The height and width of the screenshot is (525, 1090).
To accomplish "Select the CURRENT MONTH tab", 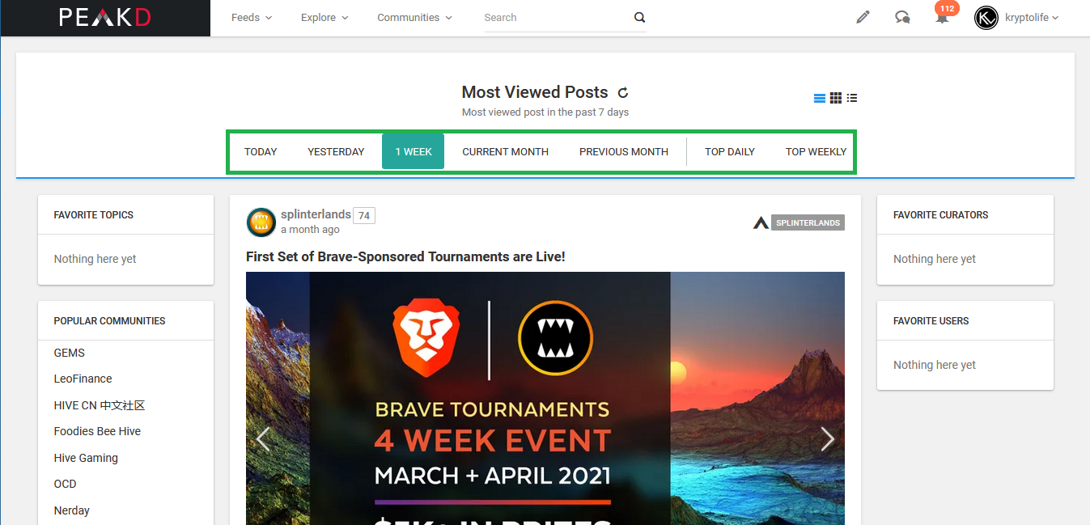I will [506, 151].
